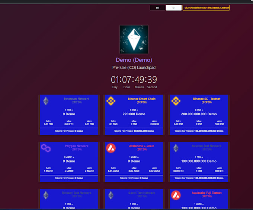The image size is (253, 210).
Task: Click the Ropsten Test Network ETH icon
Action: click(x=176, y=148)
